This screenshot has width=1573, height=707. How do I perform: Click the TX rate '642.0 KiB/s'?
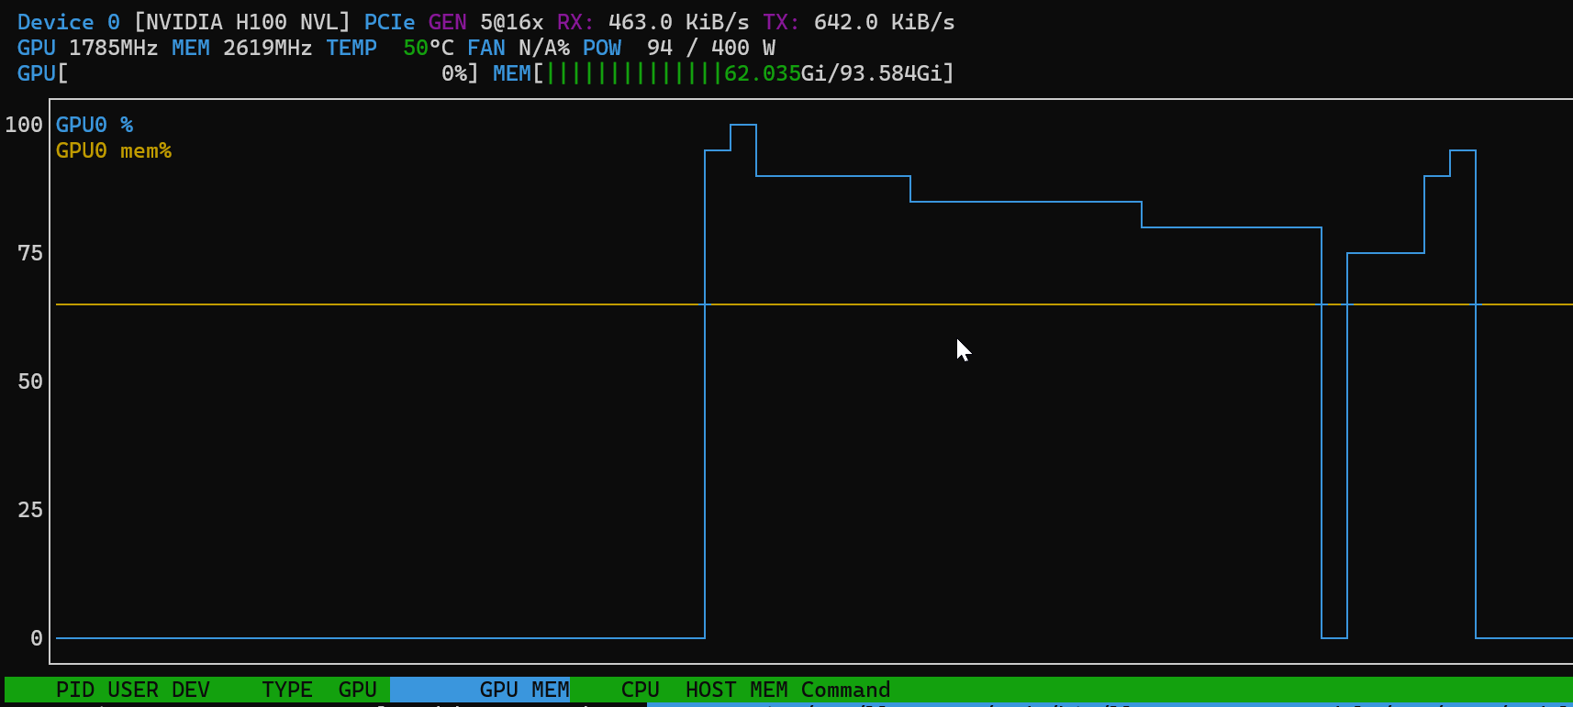(885, 22)
